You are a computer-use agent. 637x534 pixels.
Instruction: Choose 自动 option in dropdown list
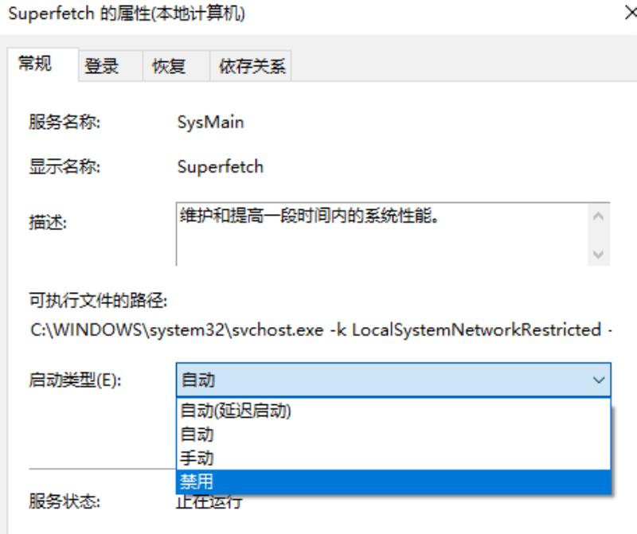pyautogui.click(x=393, y=434)
